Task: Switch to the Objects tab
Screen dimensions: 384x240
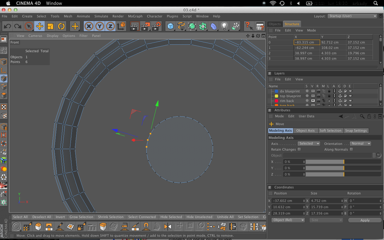Action: click(275, 24)
